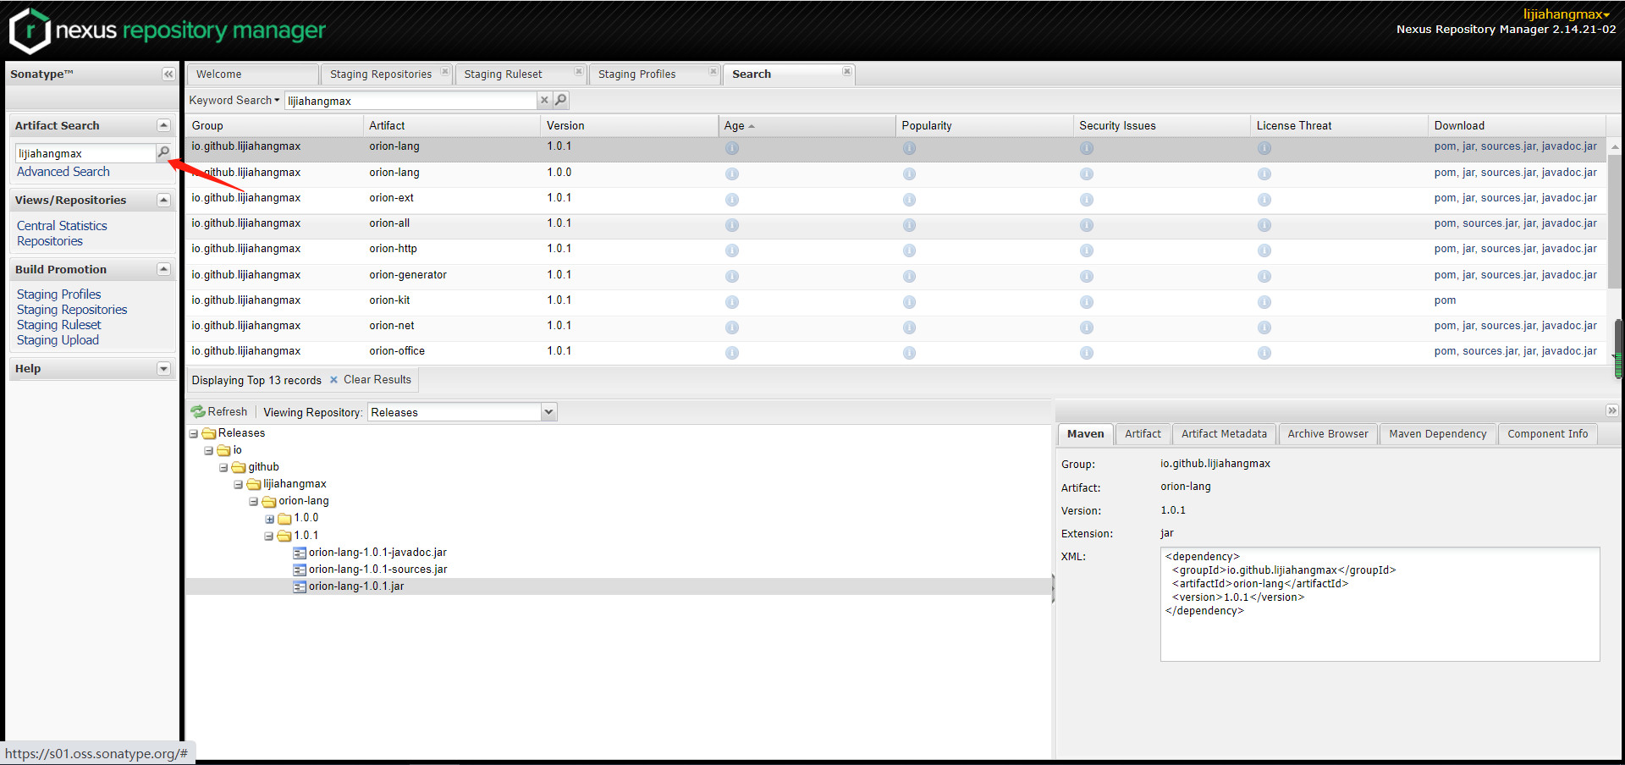Collapse the Artifact Search section
The width and height of the screenshot is (1625, 765).
click(163, 125)
